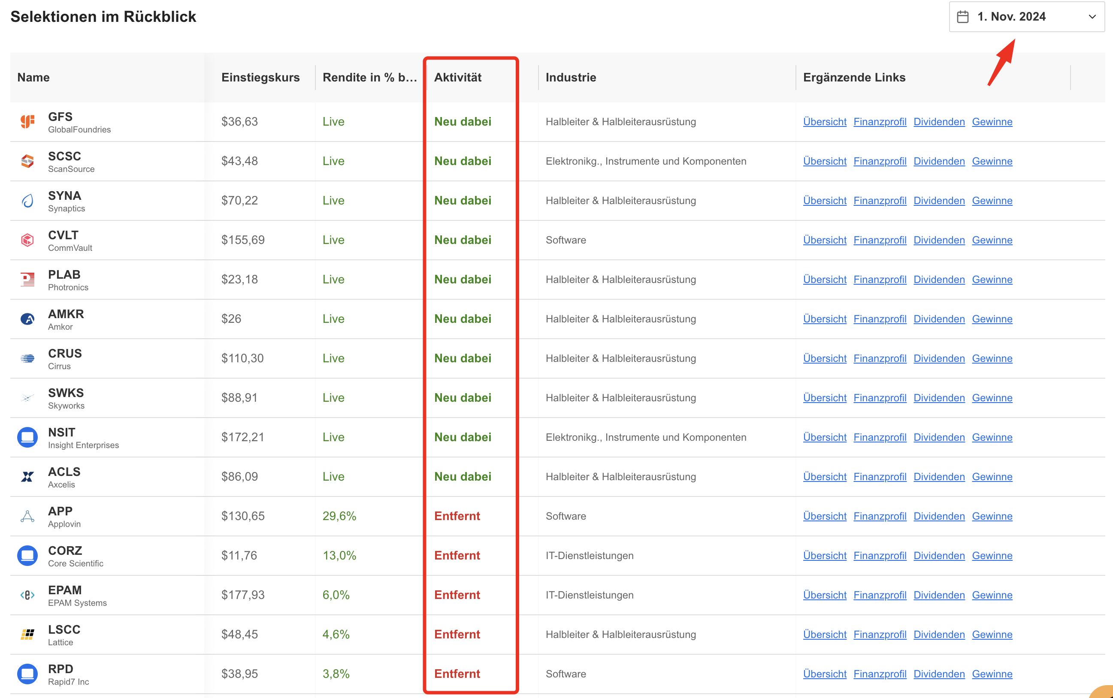Open Finanzprofil link for ACLS
This screenshot has width=1113, height=698.
[x=880, y=477]
